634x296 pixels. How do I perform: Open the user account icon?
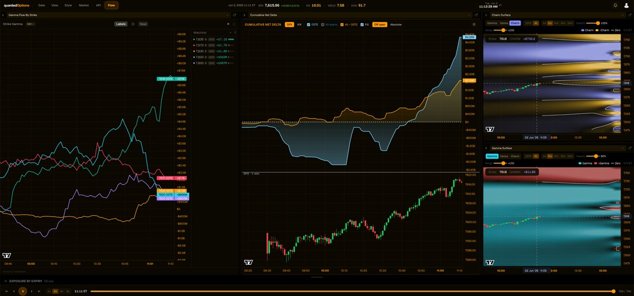626,5
